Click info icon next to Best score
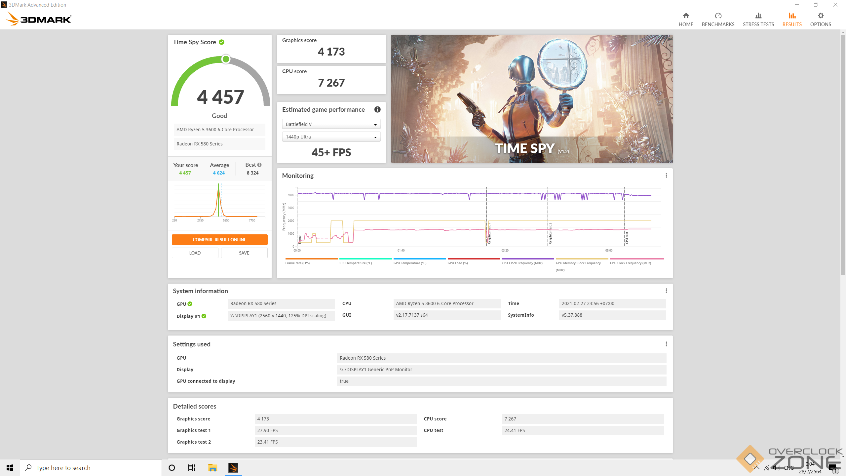Screen dimensions: 846x476 coord(259,165)
